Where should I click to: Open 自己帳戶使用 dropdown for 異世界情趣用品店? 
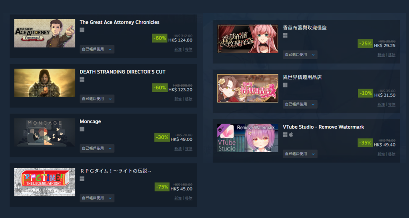point(300,104)
